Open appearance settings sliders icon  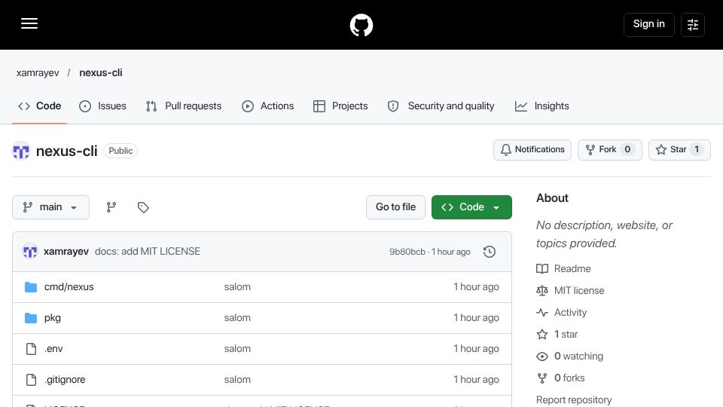tap(693, 24)
